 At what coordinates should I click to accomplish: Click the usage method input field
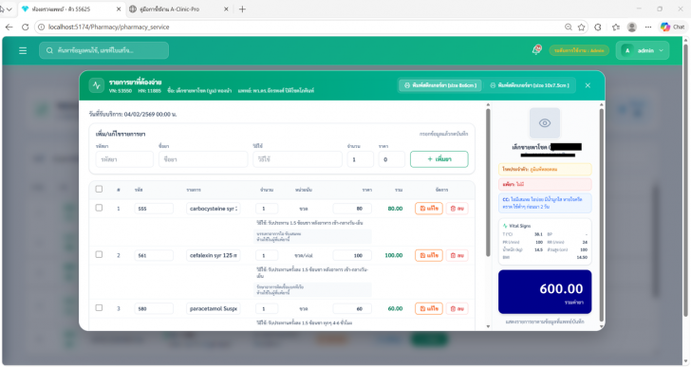pos(297,159)
